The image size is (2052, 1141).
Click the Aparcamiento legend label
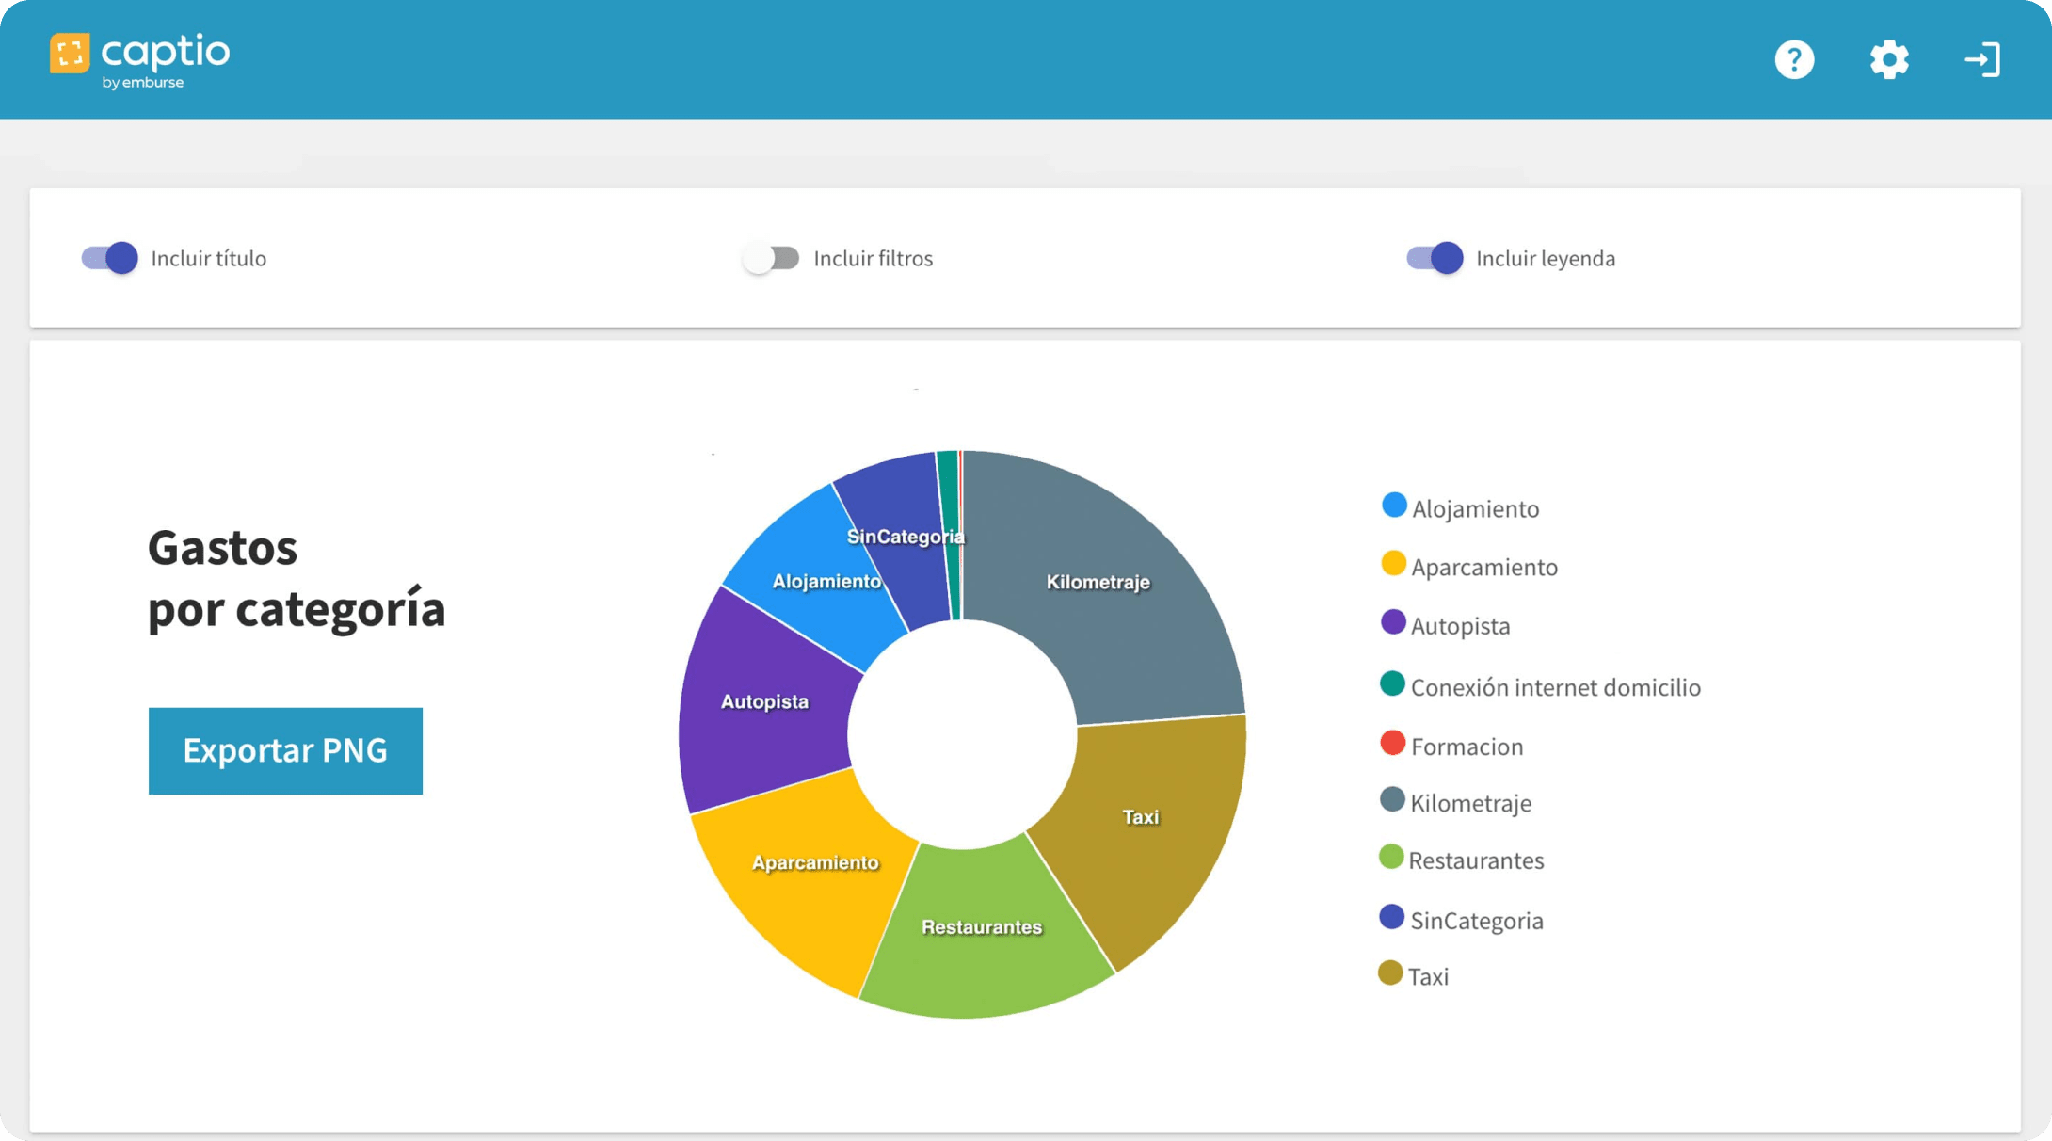1484,568
